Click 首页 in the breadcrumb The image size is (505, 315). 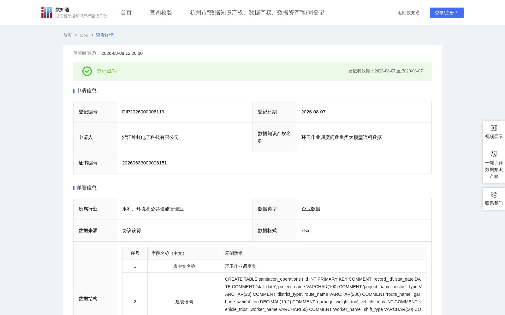(x=68, y=35)
